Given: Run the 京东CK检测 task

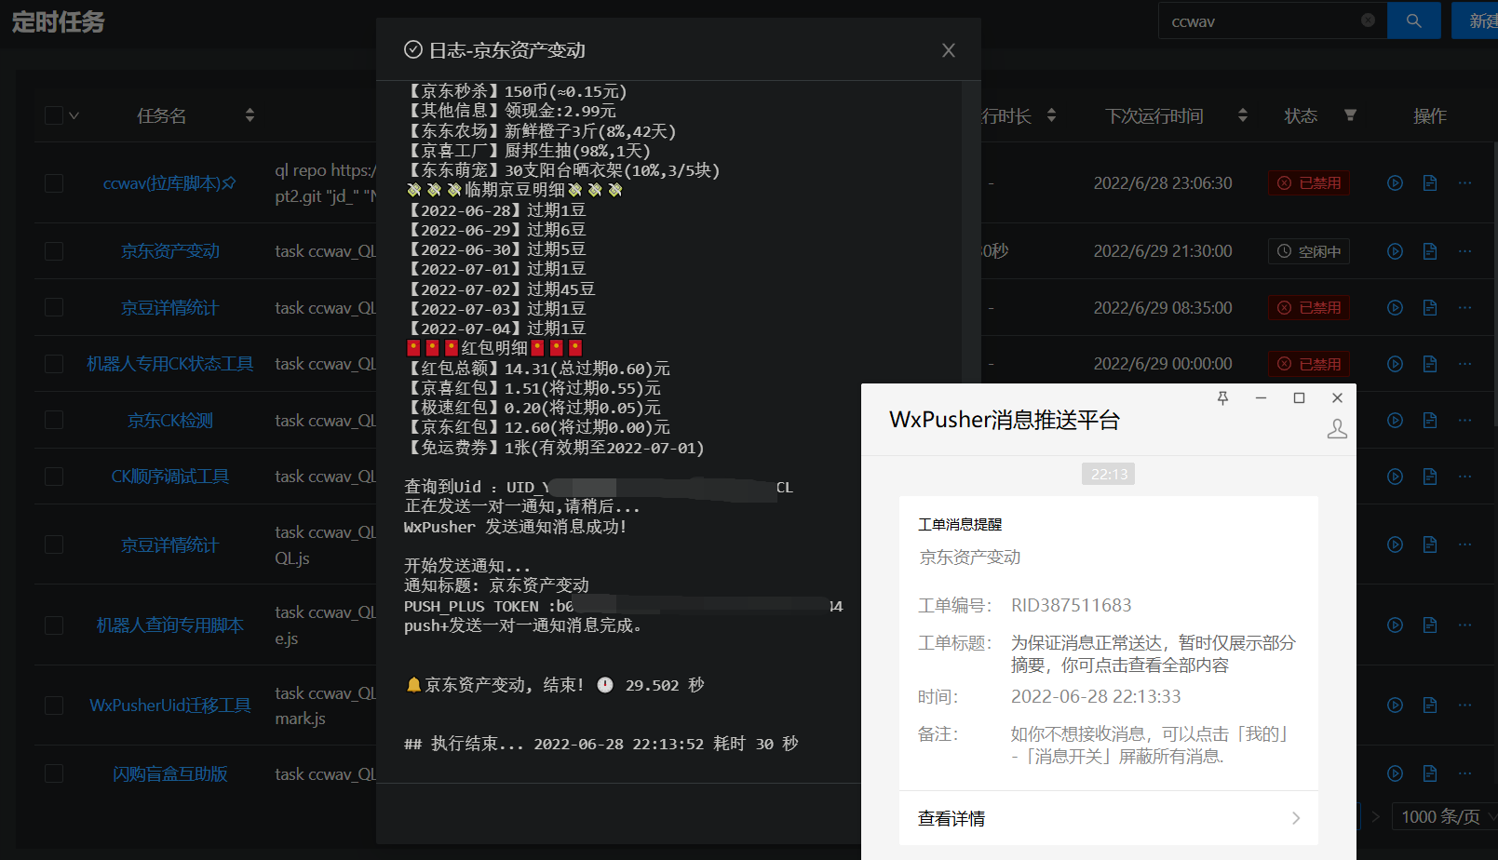Looking at the screenshot, I should [1395, 421].
